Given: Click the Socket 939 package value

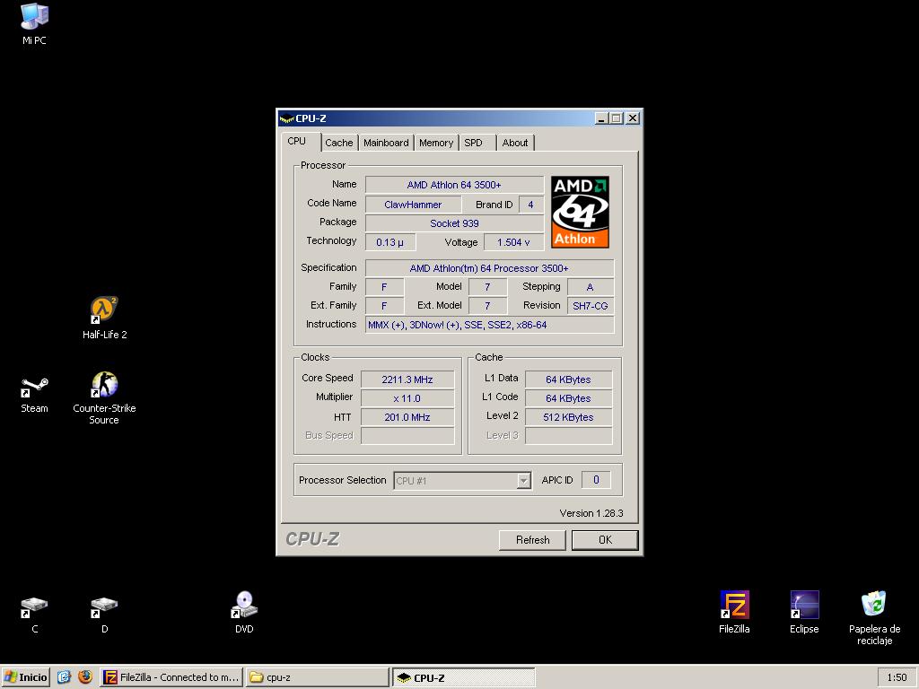Looking at the screenshot, I should tap(454, 223).
